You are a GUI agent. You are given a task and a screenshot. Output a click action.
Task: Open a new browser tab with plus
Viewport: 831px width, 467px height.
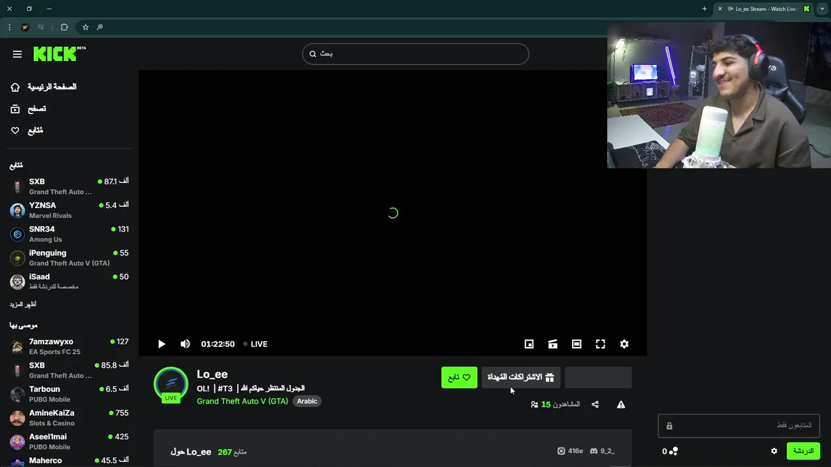(x=704, y=9)
